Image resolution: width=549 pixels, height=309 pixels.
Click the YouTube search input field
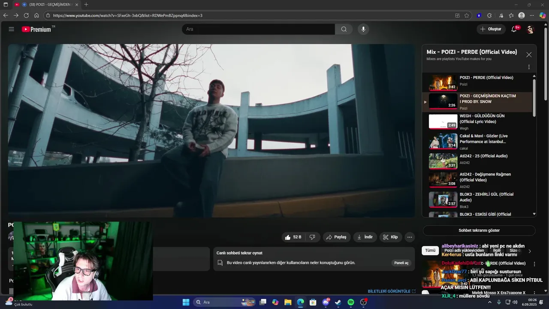pyautogui.click(x=258, y=29)
